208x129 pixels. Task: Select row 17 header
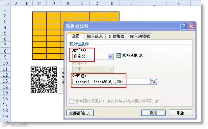5,105
